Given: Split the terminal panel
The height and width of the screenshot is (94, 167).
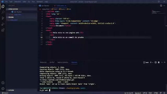Looking at the screenshot, I should point(156,62).
